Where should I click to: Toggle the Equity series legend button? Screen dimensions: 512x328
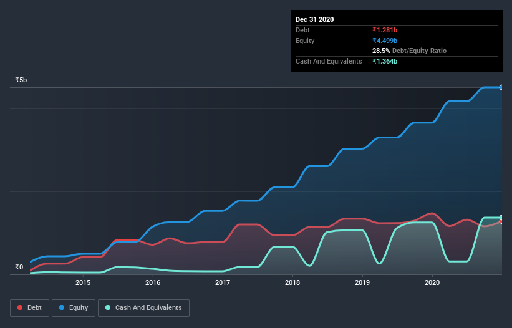(74, 308)
